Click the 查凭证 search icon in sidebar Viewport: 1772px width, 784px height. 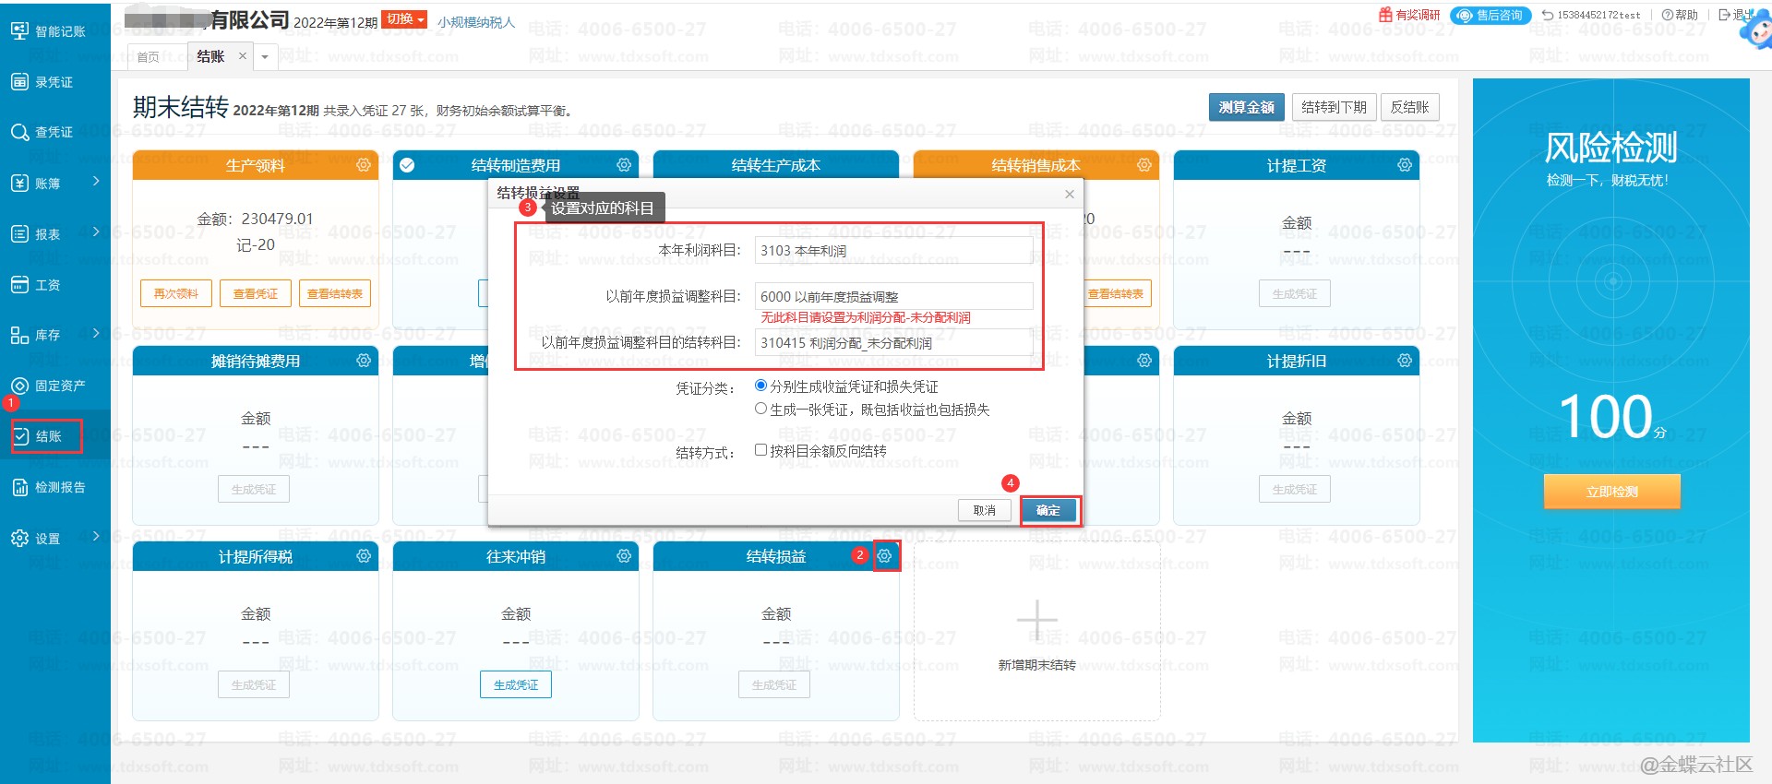tap(19, 133)
